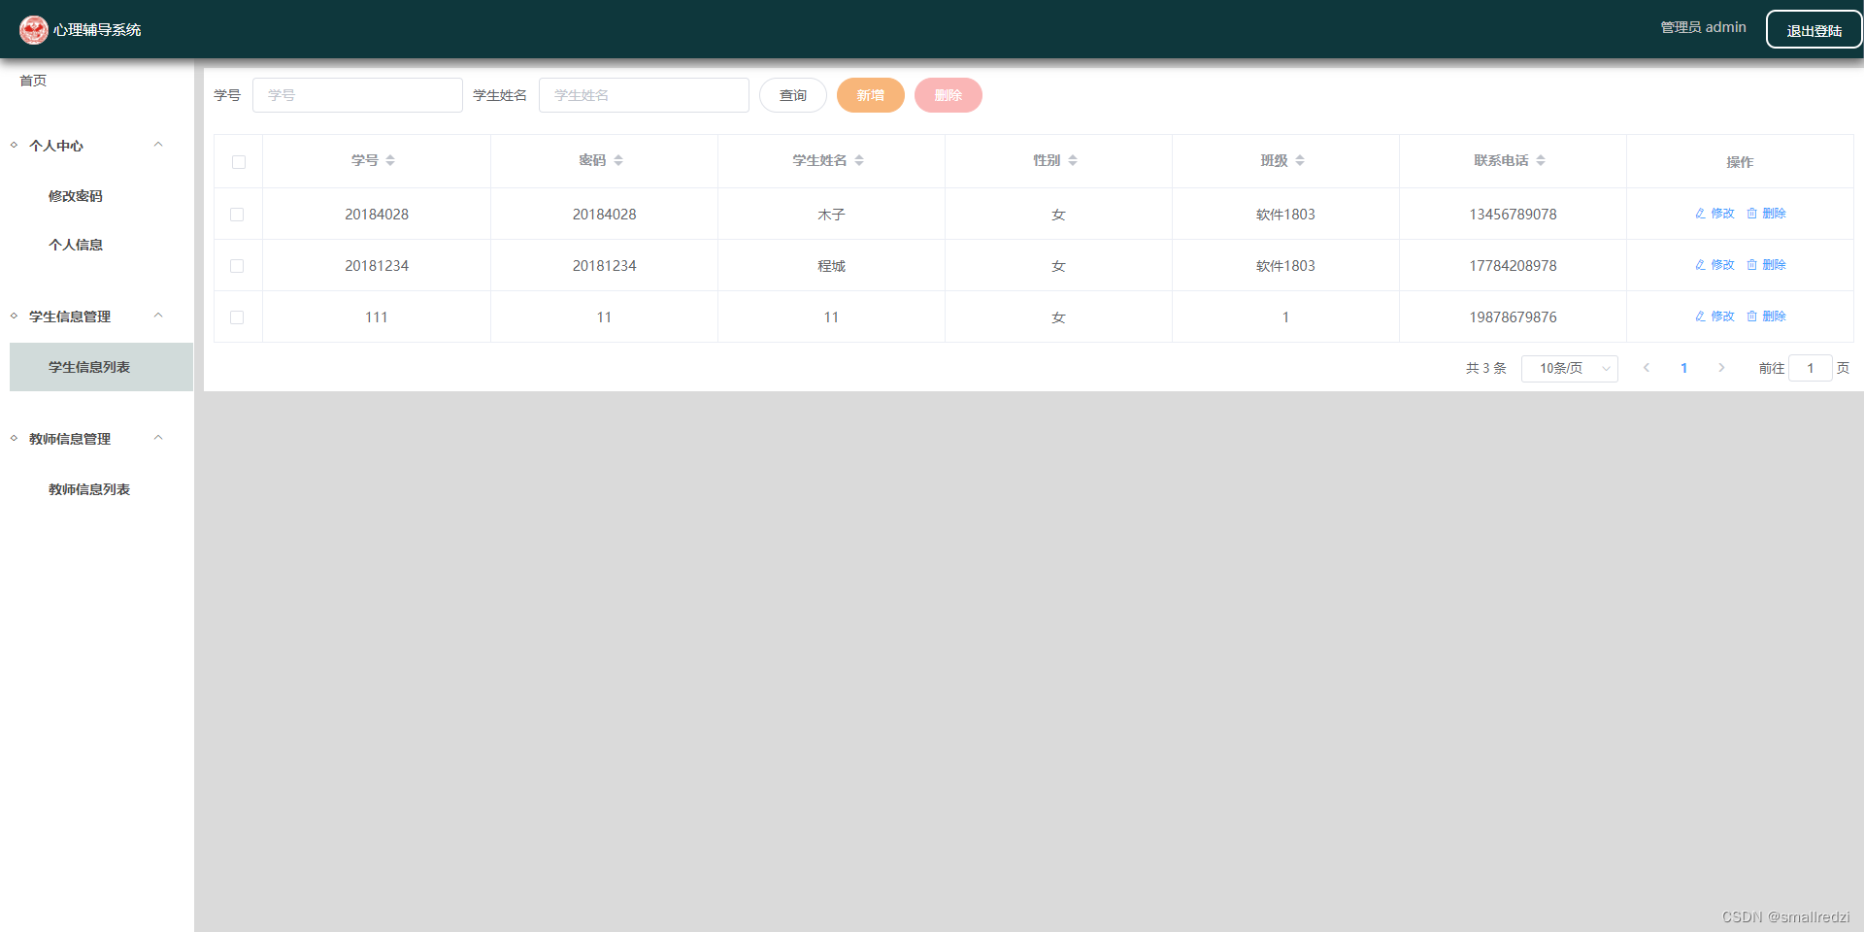
Task: Focus the 学生姓名 search input field
Action: pos(644,95)
